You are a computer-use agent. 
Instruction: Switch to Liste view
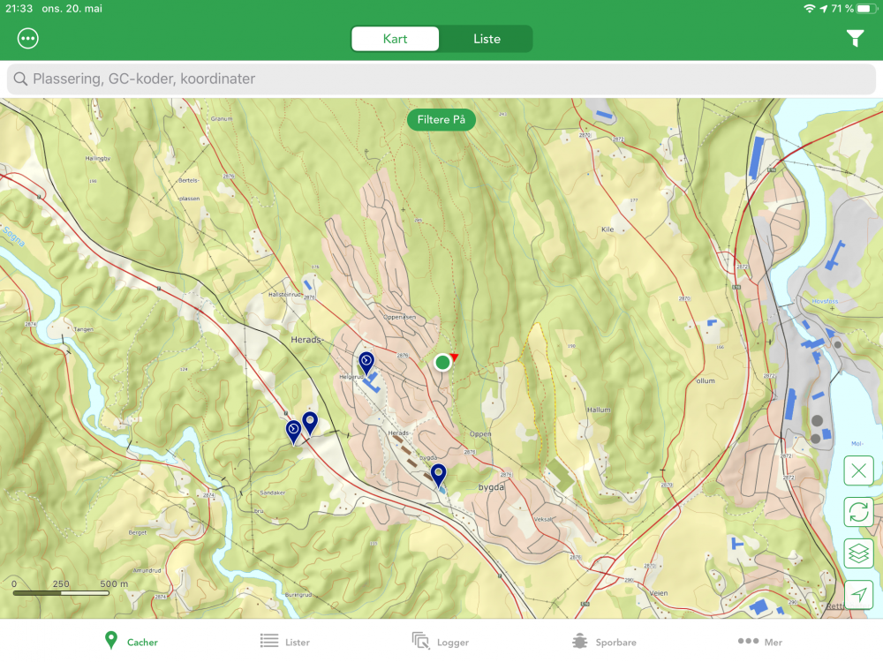click(487, 39)
